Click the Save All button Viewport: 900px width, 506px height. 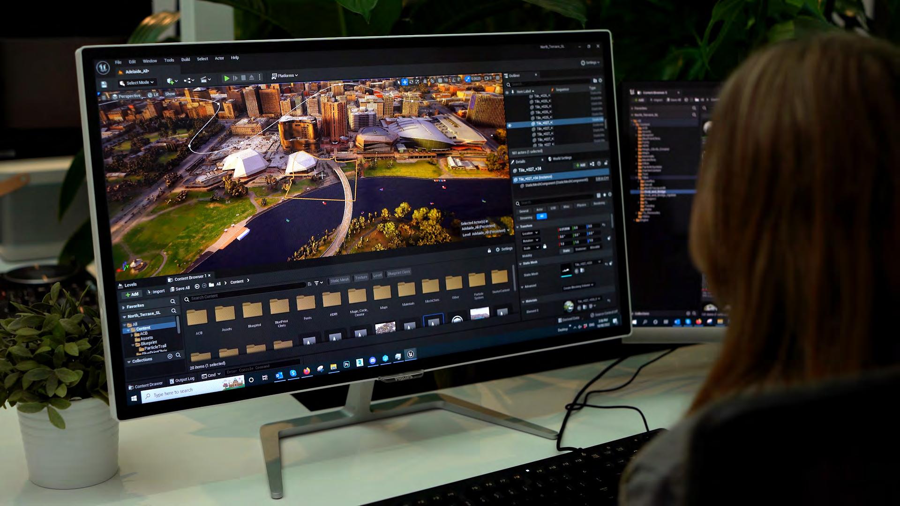pos(180,288)
